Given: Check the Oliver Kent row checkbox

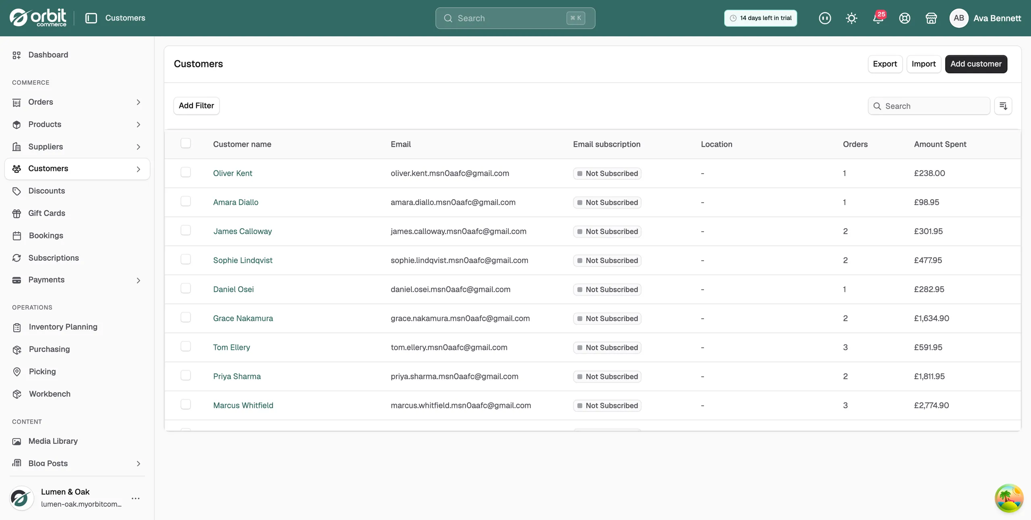Looking at the screenshot, I should click(x=186, y=172).
